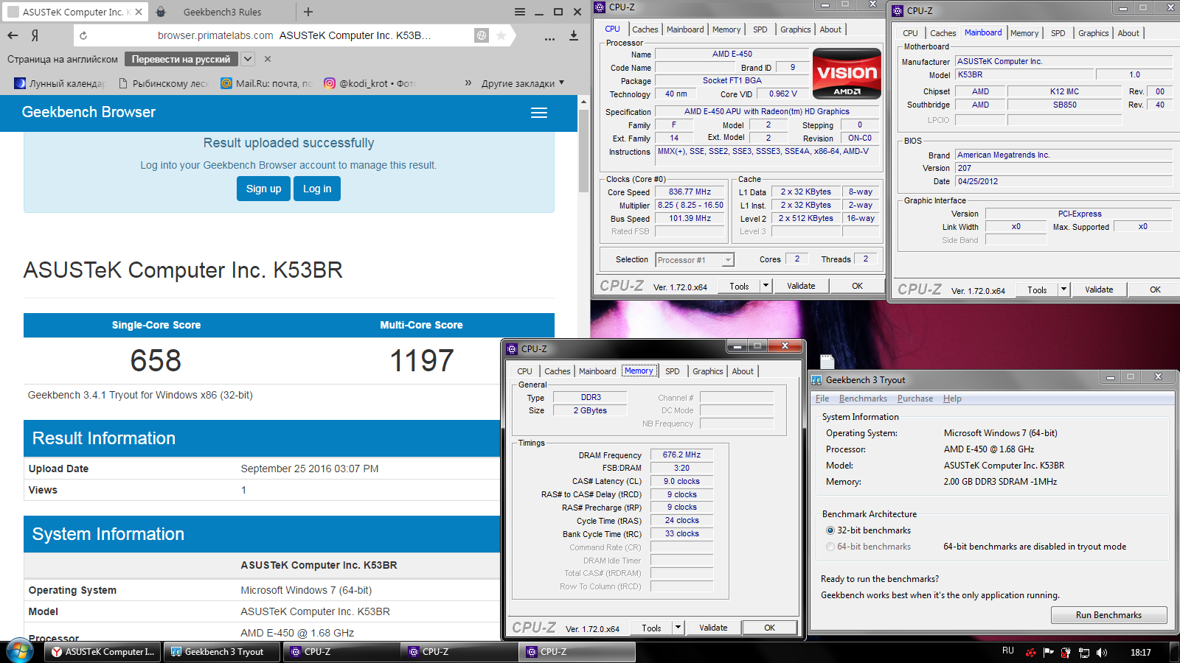1180x663 pixels.
Task: Click the Log in button
Action: click(317, 189)
